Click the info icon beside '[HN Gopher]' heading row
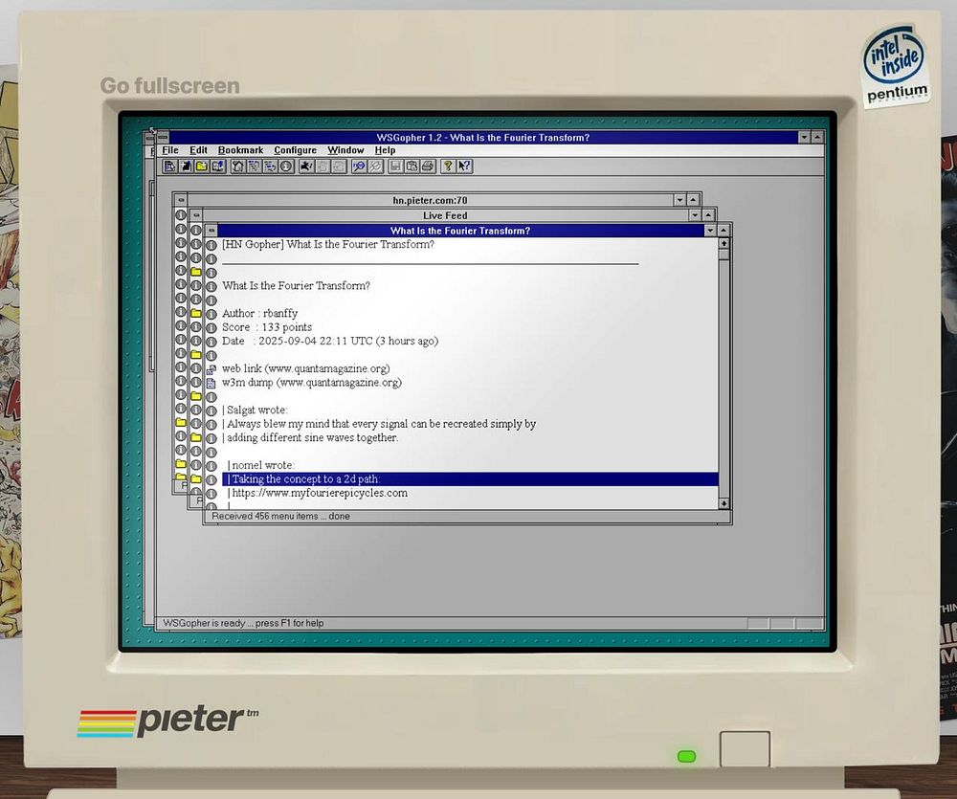The height and width of the screenshot is (799, 957). click(x=211, y=245)
